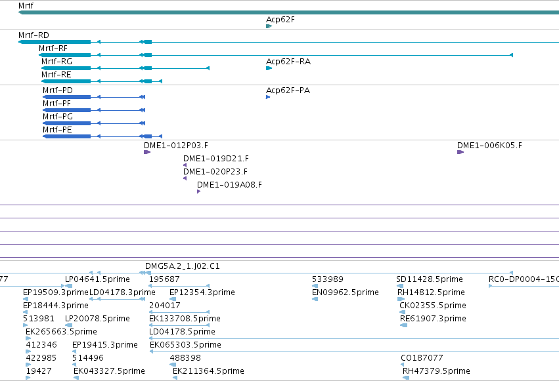
Task: Select the Mrtf-RF transcript label
Action: tap(53, 49)
